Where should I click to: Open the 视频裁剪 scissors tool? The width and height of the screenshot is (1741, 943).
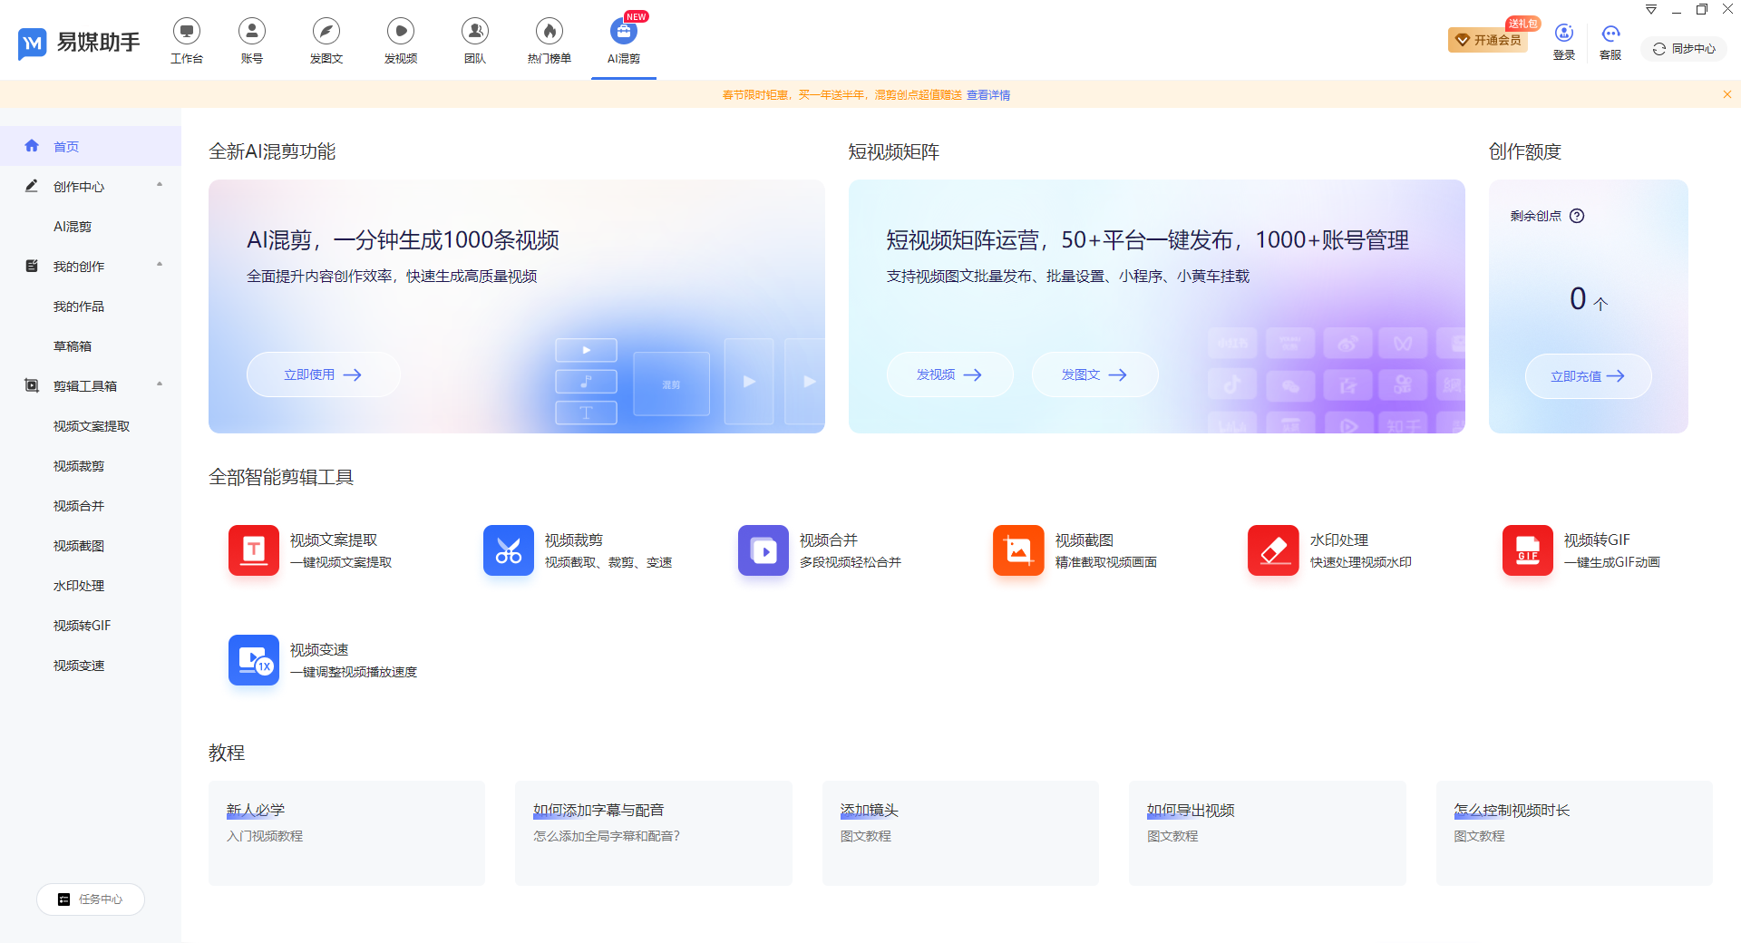508,550
